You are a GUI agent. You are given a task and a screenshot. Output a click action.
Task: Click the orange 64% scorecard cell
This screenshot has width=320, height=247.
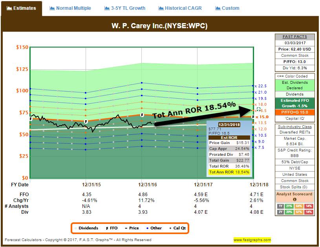coord(299,206)
